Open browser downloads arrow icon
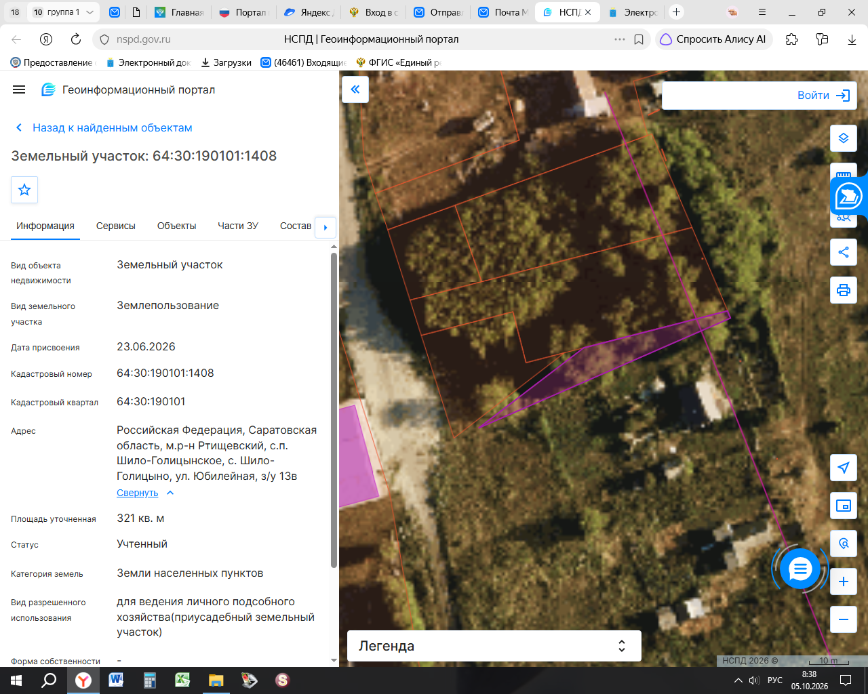This screenshot has height=694, width=868. click(x=852, y=39)
